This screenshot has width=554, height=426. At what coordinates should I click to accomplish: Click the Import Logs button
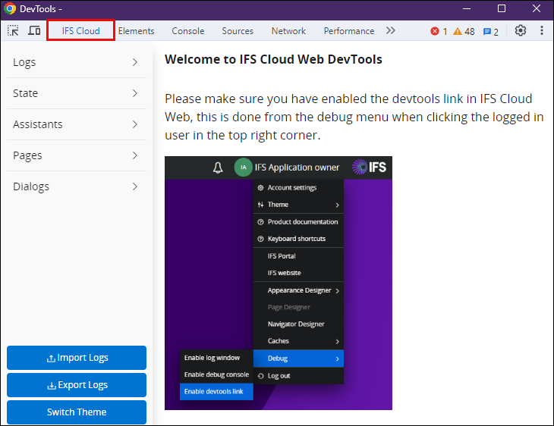coord(77,358)
